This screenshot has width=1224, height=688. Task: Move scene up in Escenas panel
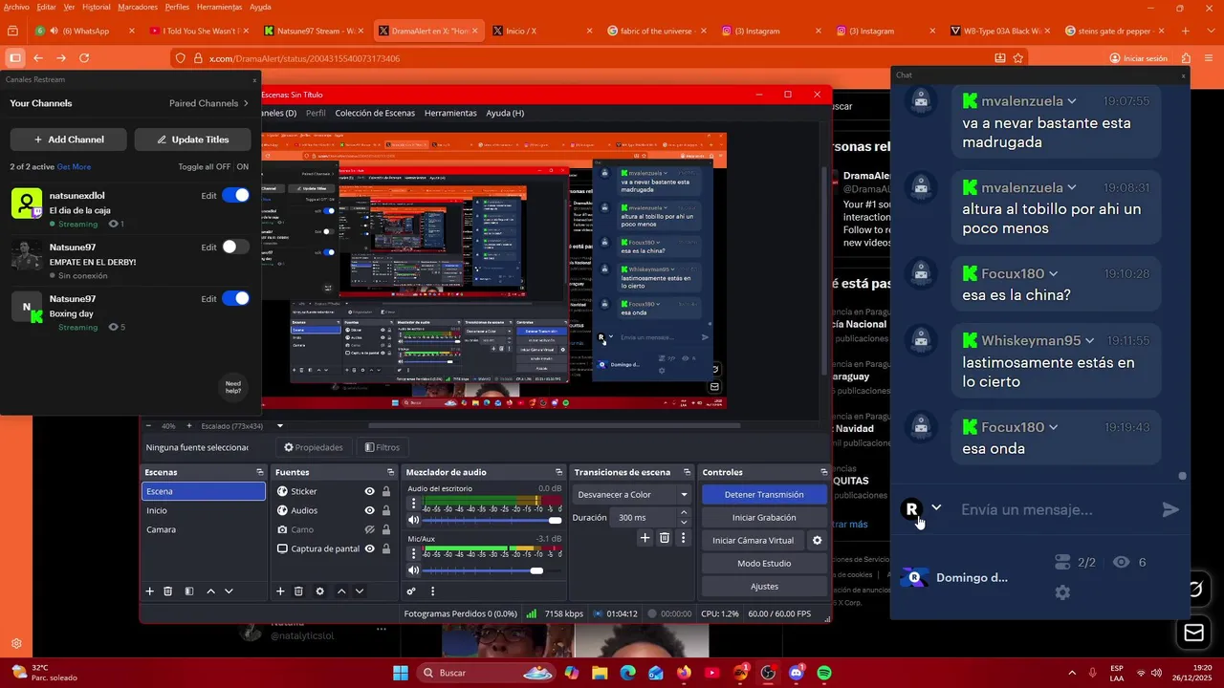click(x=211, y=591)
